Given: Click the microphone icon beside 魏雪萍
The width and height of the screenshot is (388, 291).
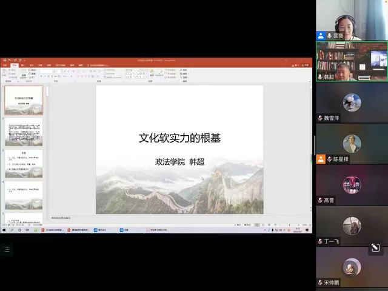Looking at the screenshot, I should point(320,118).
